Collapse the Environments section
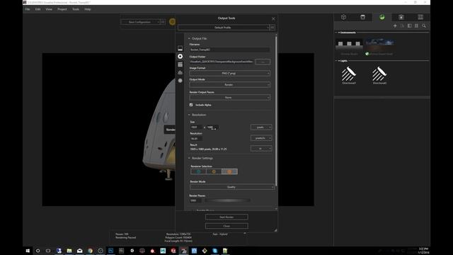Image resolution: width=453 pixels, height=255 pixels. point(338,33)
